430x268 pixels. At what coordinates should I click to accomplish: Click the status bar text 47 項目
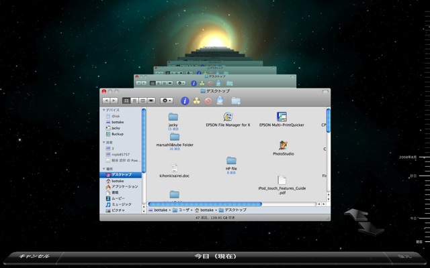click(202, 218)
